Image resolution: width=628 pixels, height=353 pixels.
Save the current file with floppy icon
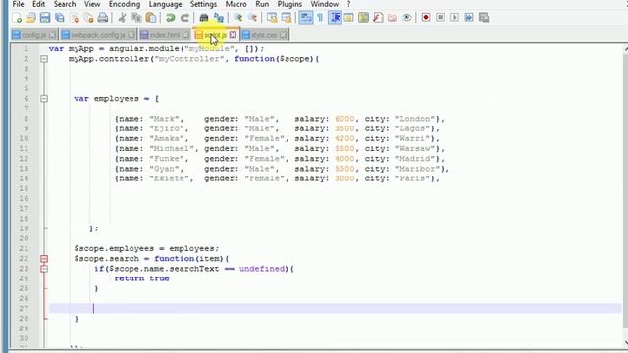45,18
